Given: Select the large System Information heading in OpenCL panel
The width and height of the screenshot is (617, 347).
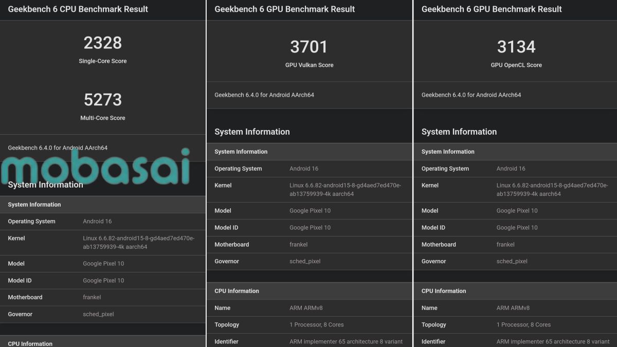Looking at the screenshot, I should pos(459,132).
